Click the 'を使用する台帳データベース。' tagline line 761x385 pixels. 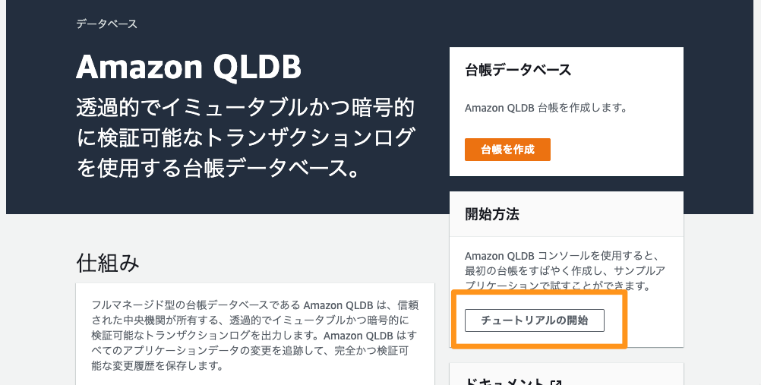point(218,168)
